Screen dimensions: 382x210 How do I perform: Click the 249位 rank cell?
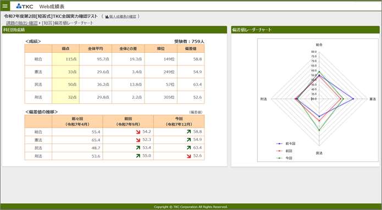click(161, 72)
